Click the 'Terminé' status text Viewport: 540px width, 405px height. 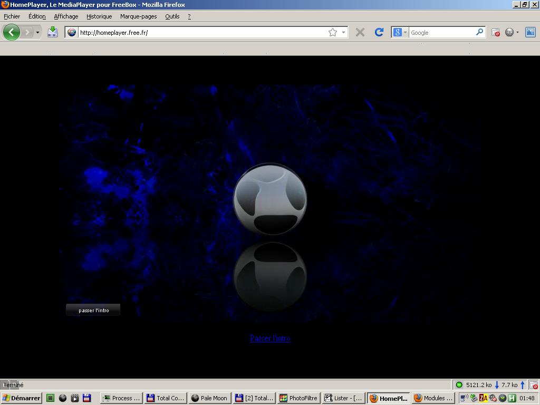click(x=13, y=385)
